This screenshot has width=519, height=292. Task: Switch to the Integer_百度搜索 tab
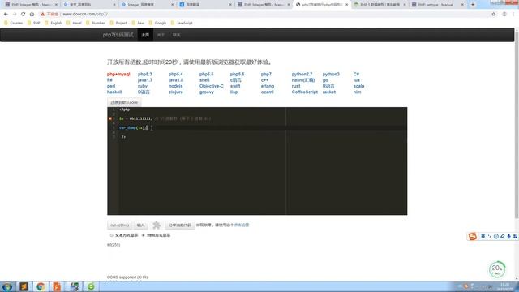click(x=147, y=5)
